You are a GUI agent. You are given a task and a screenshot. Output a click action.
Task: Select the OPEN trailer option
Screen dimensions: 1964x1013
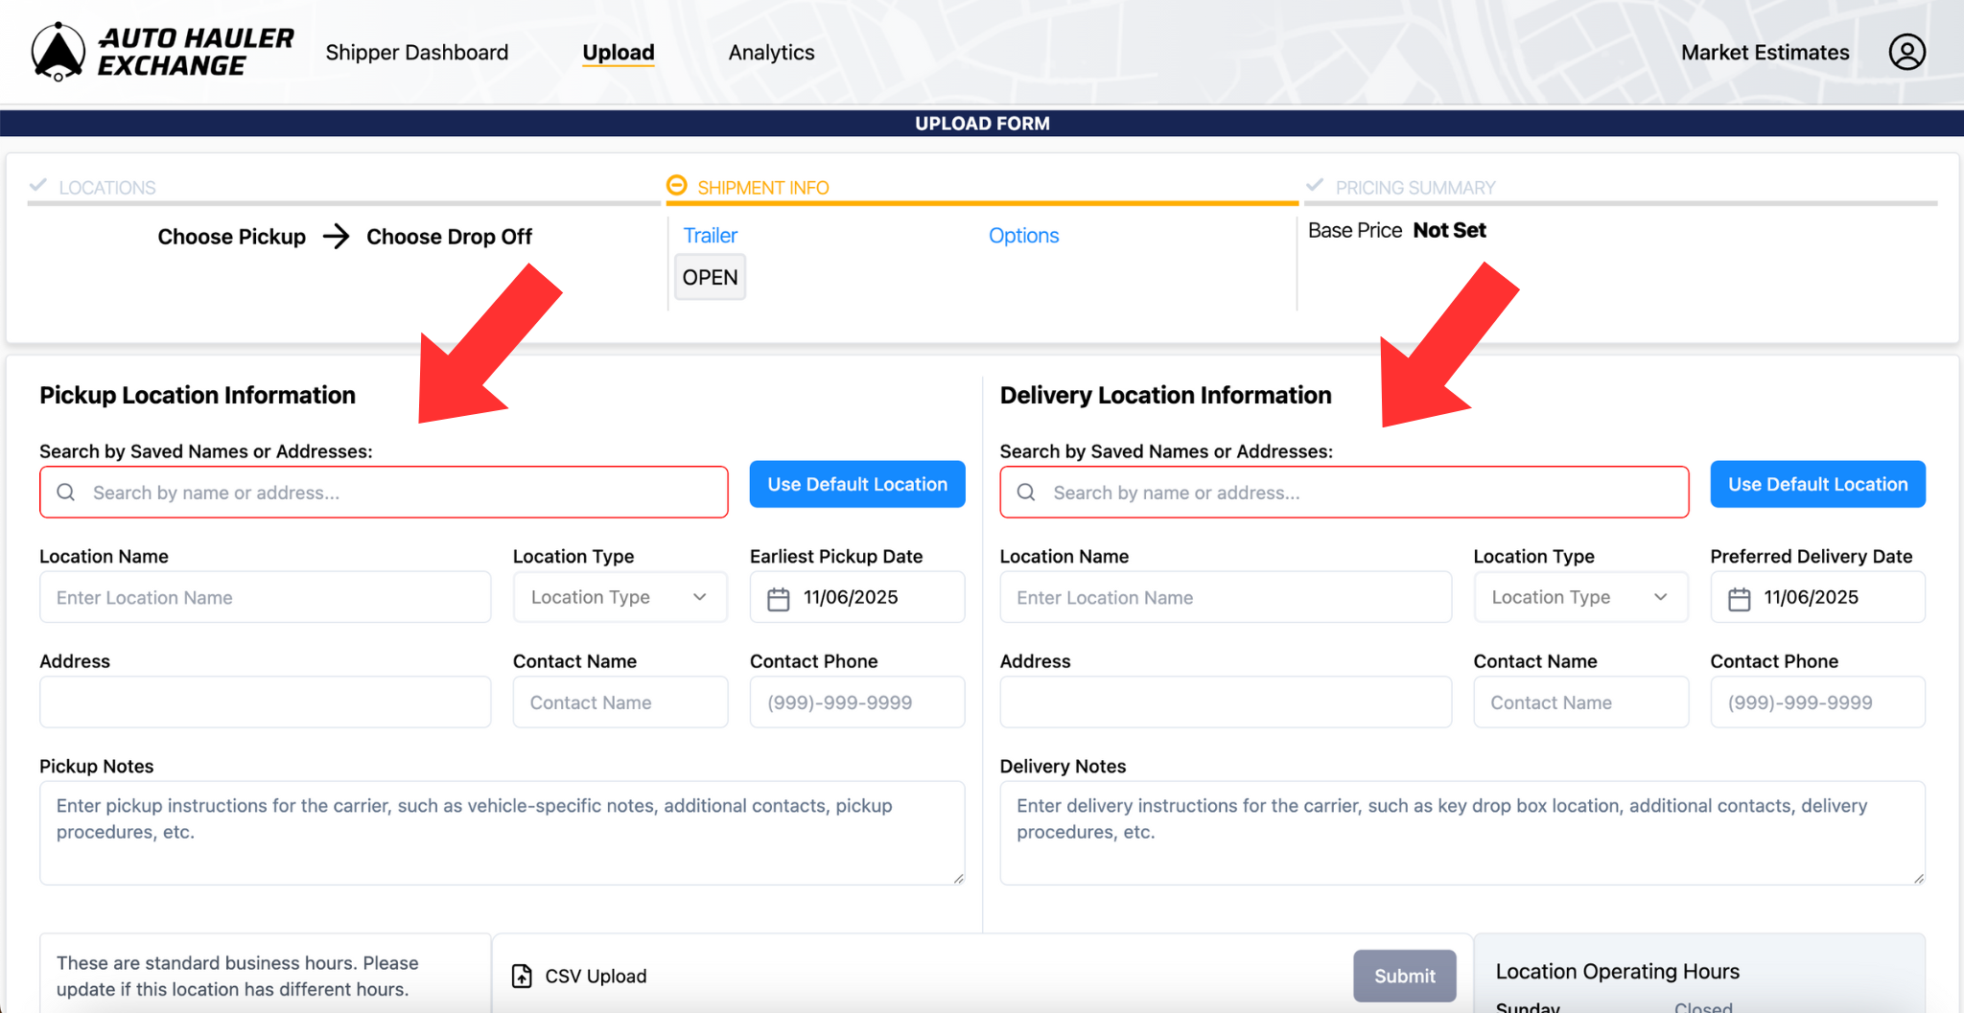pyautogui.click(x=709, y=277)
